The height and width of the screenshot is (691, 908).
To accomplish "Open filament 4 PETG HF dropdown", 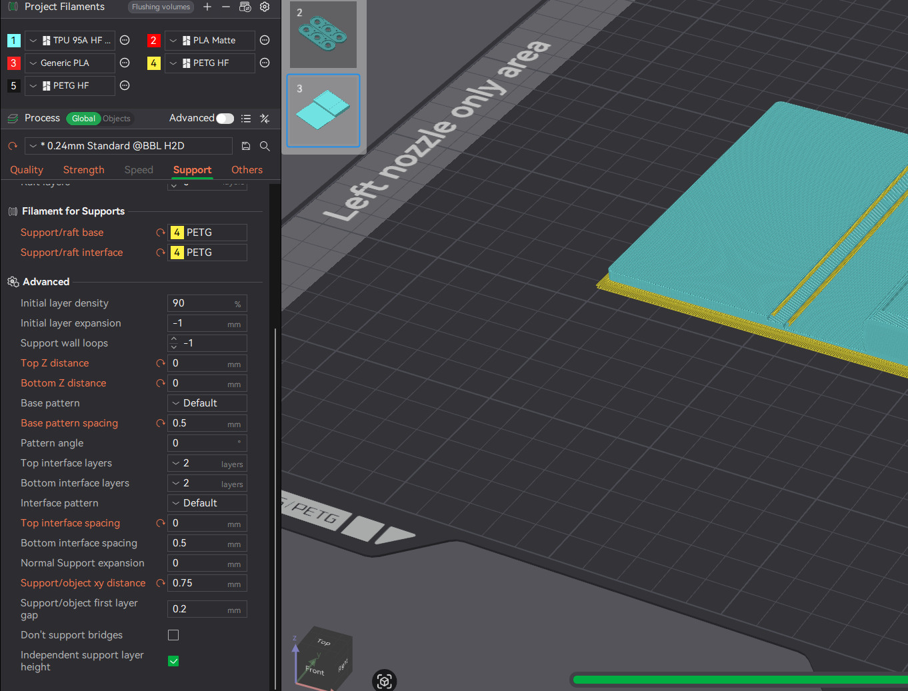I will pos(209,63).
